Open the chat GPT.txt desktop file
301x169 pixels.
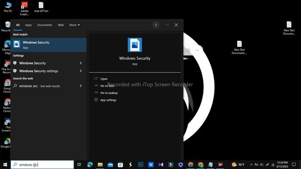[41, 8]
